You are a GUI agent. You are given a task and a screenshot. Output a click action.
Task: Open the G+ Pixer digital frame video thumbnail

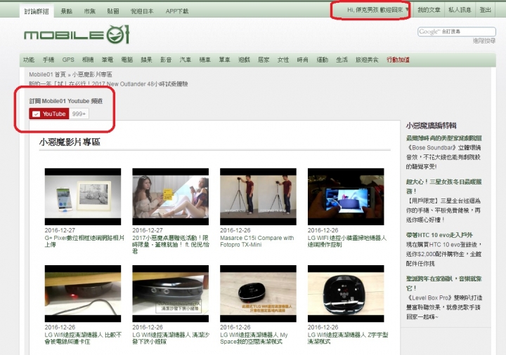[83, 196]
